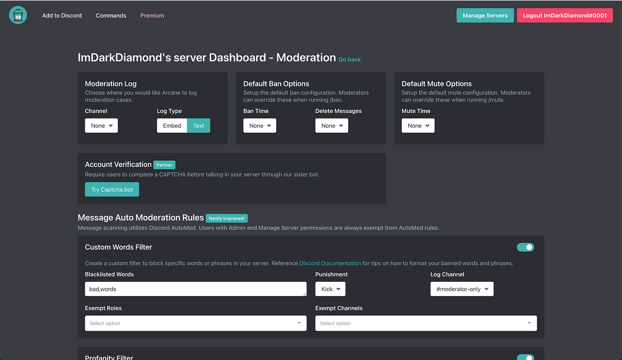Follow the Go back link
The width and height of the screenshot is (622, 360).
click(349, 59)
